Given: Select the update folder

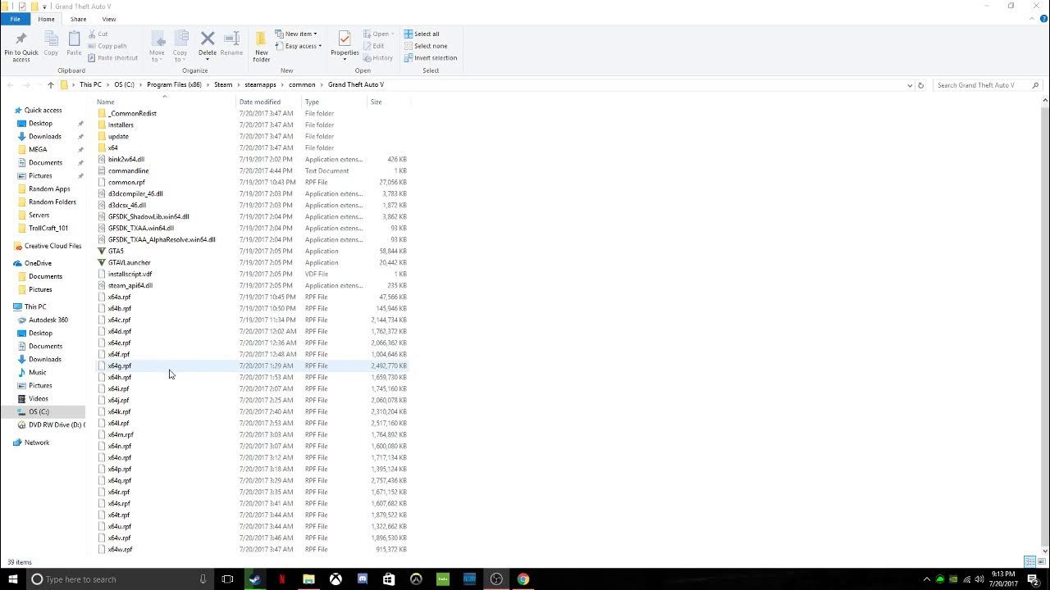Looking at the screenshot, I should (x=118, y=136).
